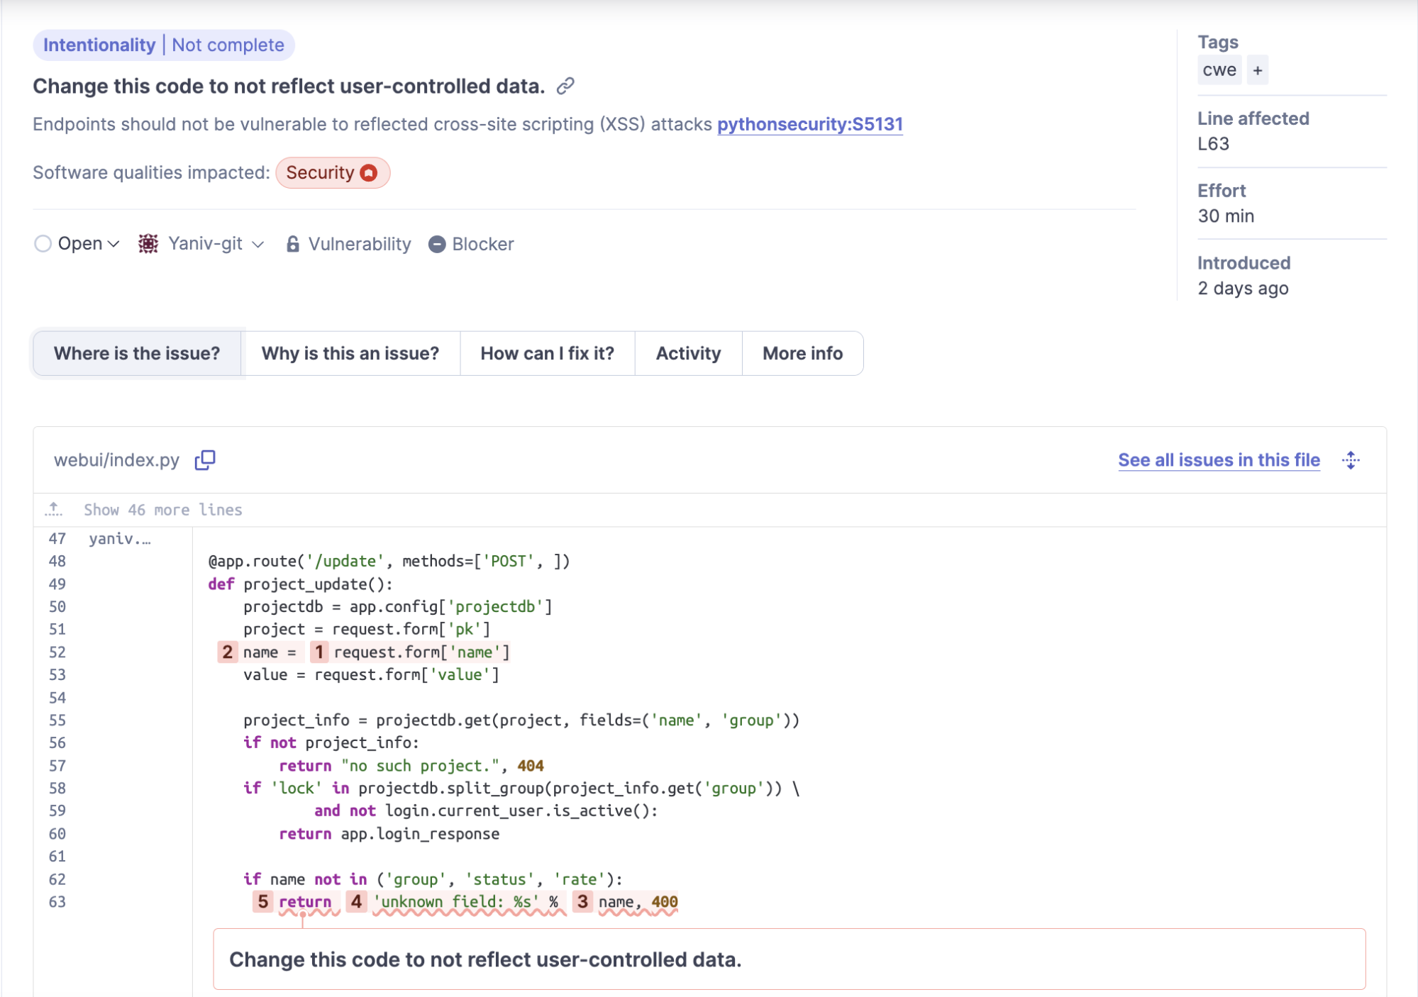Screen dimensions: 1418x997
Task: Show 46 more lines above
Action: (x=162, y=509)
